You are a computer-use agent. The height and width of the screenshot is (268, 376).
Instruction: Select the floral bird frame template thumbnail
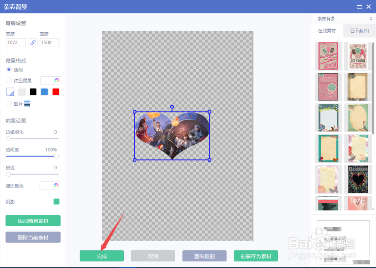pos(358,148)
